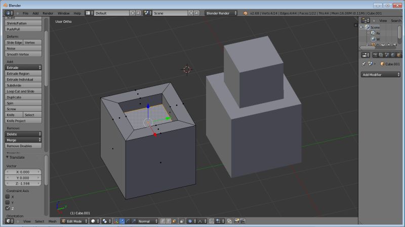Open the Help menu

point(77,13)
